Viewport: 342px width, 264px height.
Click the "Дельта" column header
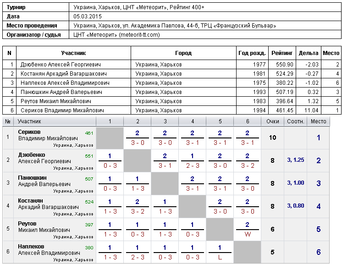(x=309, y=53)
